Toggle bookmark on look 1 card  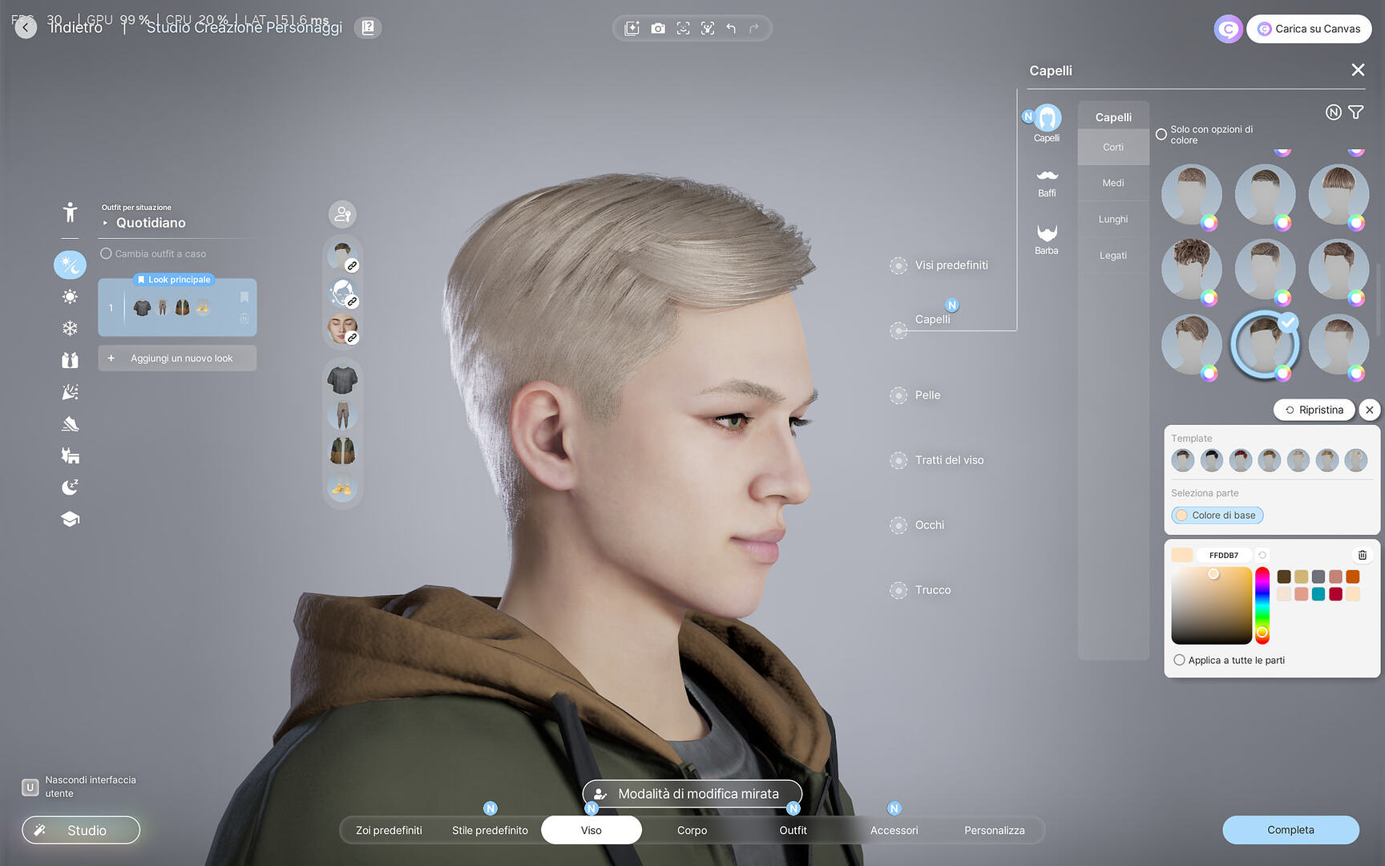point(244,297)
